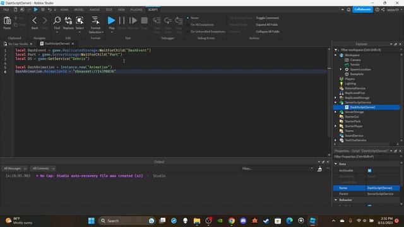Expand the StarterPlayer node
This screenshot has height=227, width=404.
click(335, 126)
